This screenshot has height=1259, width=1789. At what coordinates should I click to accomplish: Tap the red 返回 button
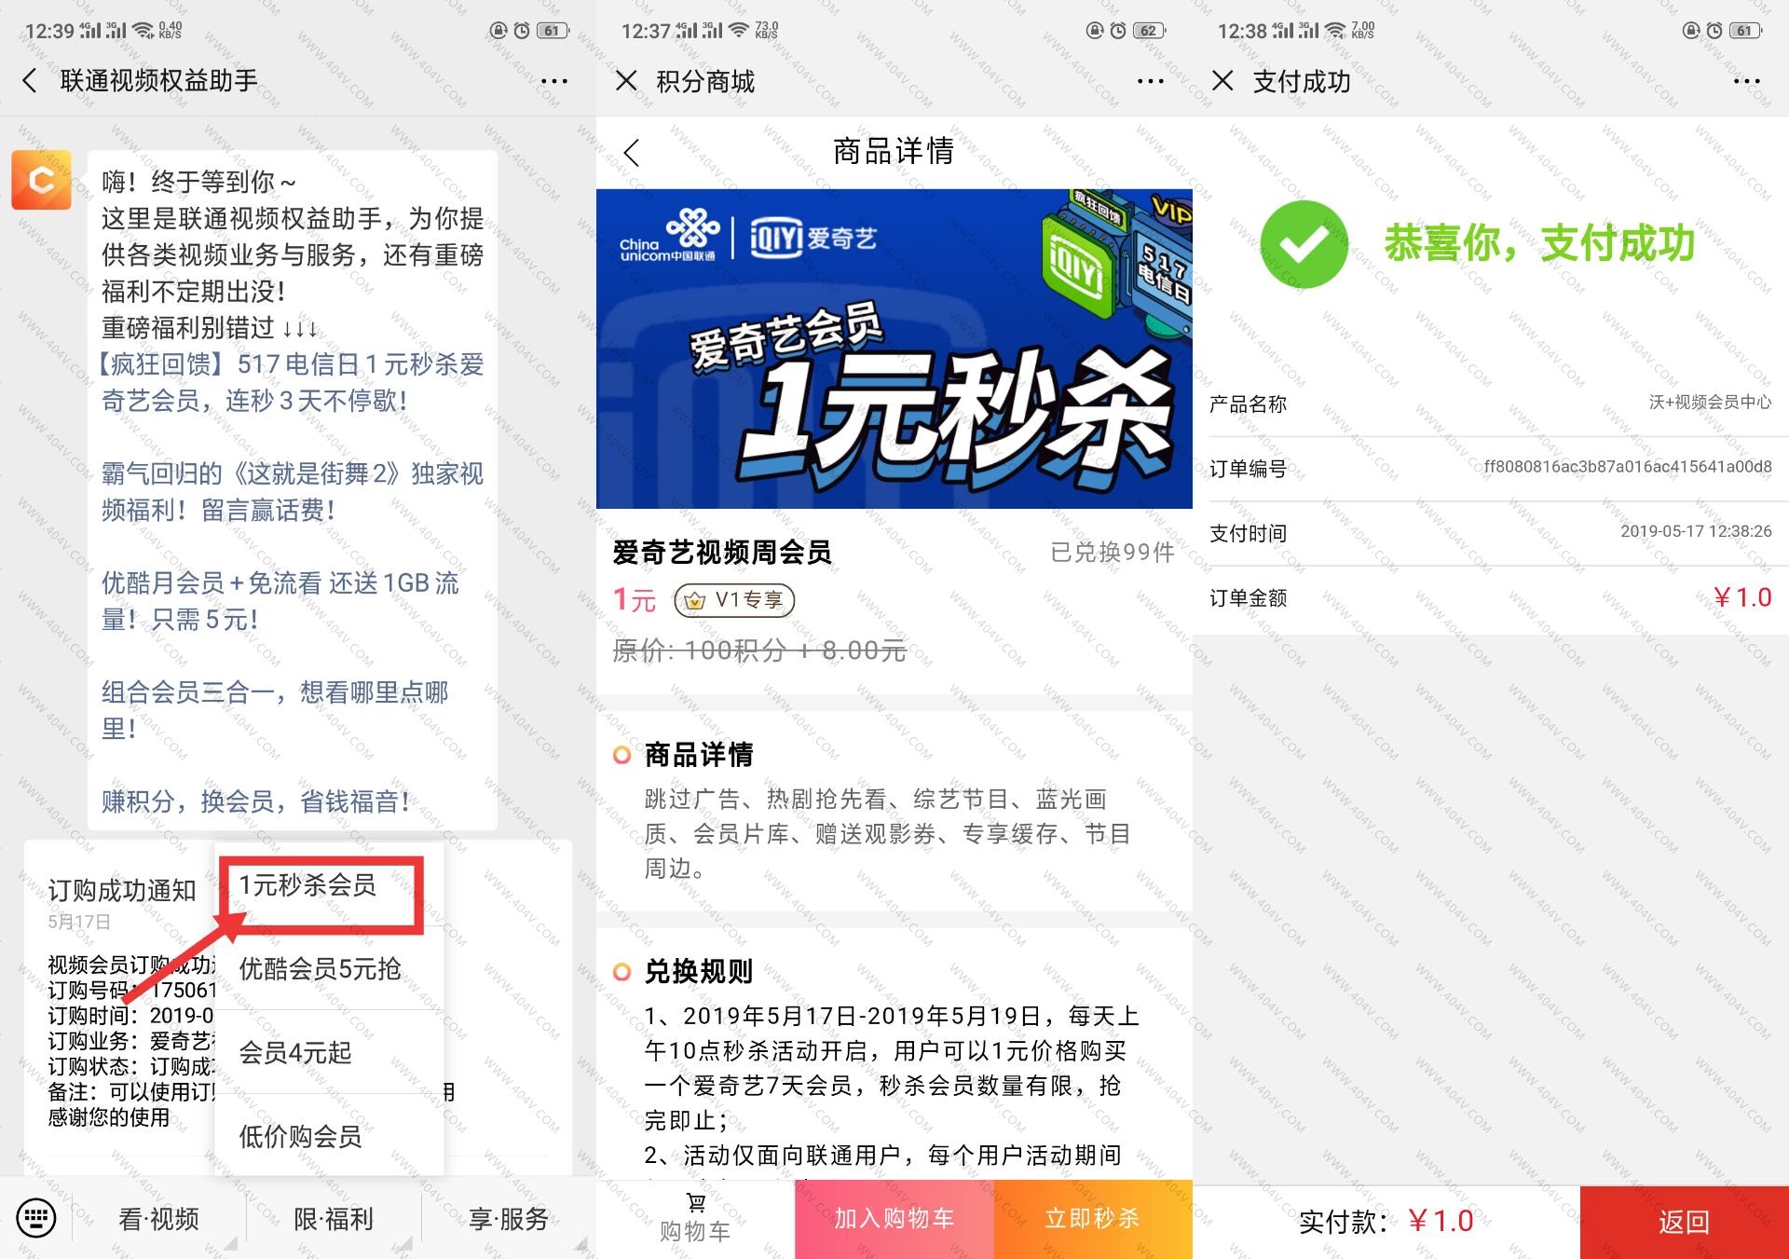click(x=1685, y=1222)
